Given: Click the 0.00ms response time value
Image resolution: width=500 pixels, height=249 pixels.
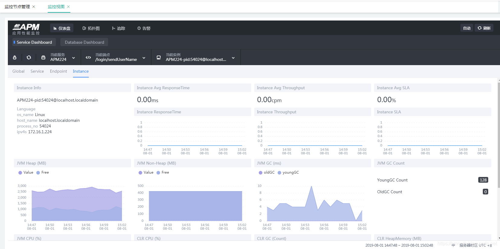Looking at the screenshot, I should (148, 100).
